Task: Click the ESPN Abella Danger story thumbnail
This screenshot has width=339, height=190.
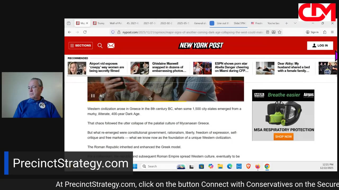Action: click(202, 68)
